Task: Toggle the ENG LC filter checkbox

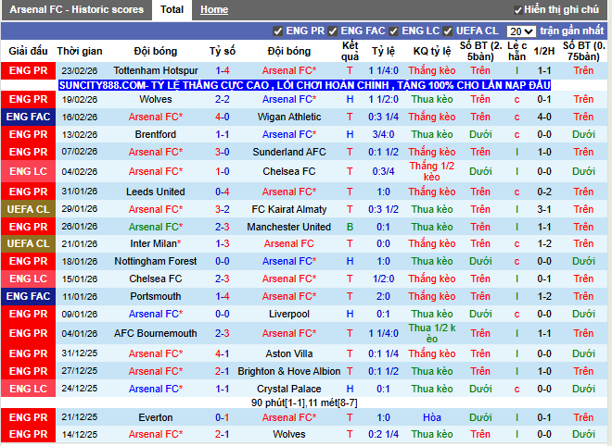Action: click(394, 31)
